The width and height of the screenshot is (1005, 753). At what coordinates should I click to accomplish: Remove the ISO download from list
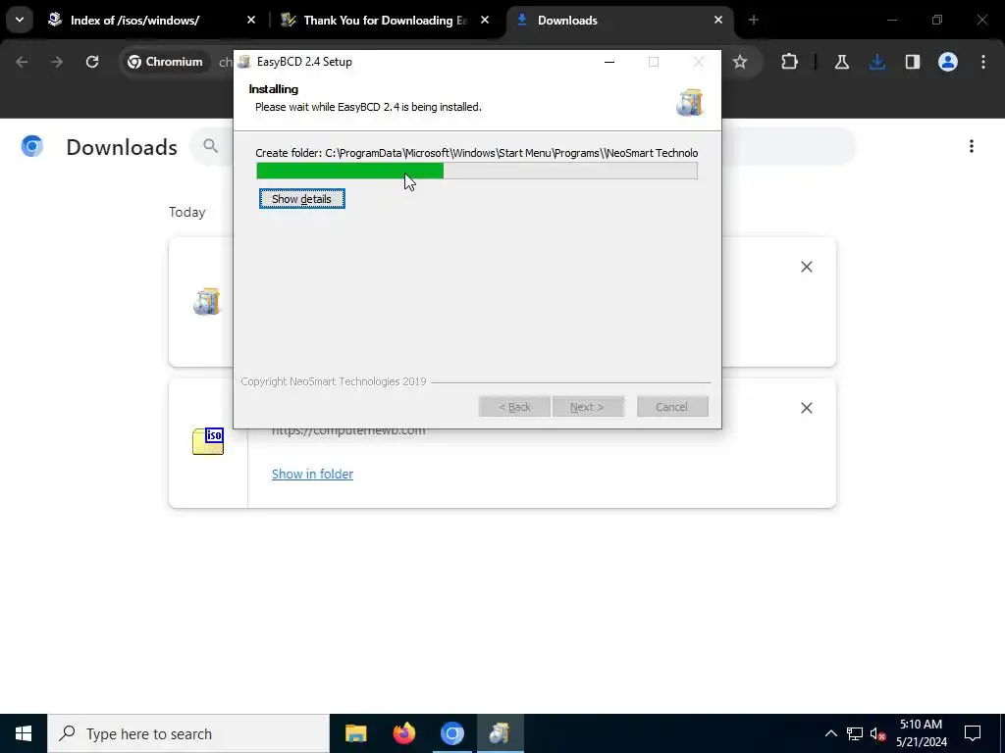(807, 408)
